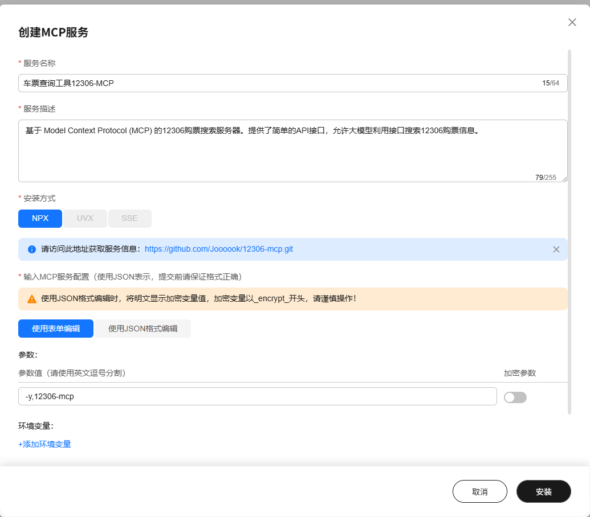Image resolution: width=590 pixels, height=517 pixels.
Task: Click the JSON encryption warning text
Action: click(198, 299)
